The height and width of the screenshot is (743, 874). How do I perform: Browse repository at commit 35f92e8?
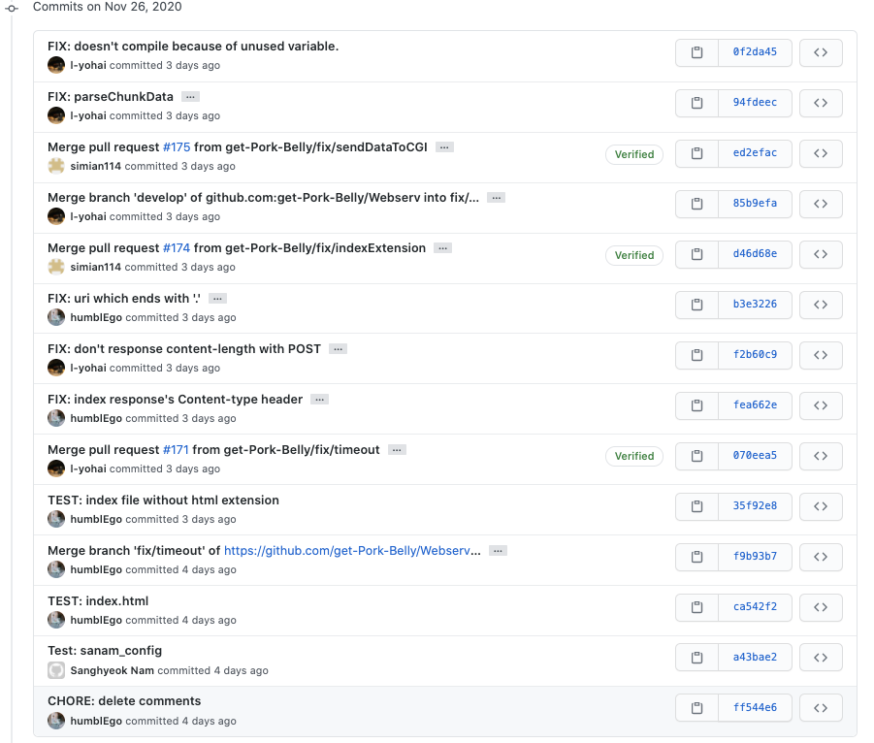point(821,506)
